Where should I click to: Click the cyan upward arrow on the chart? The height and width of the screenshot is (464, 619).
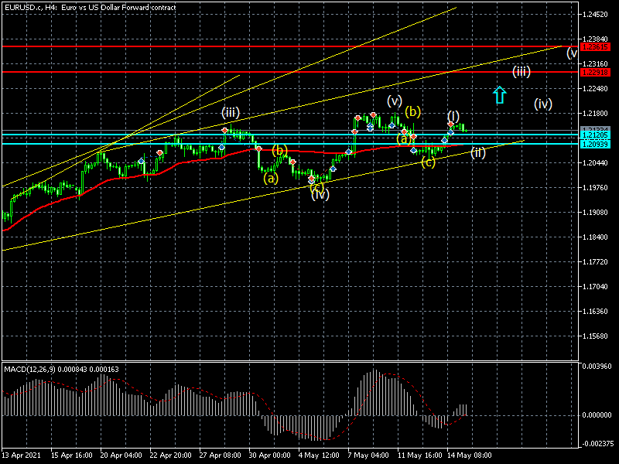[500, 95]
